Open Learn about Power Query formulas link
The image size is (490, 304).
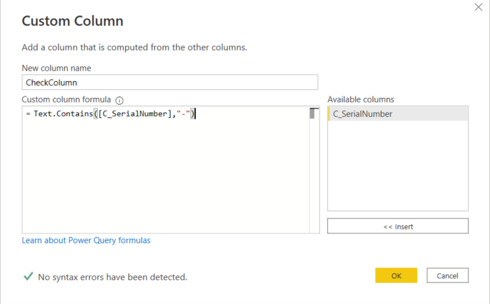(x=86, y=240)
